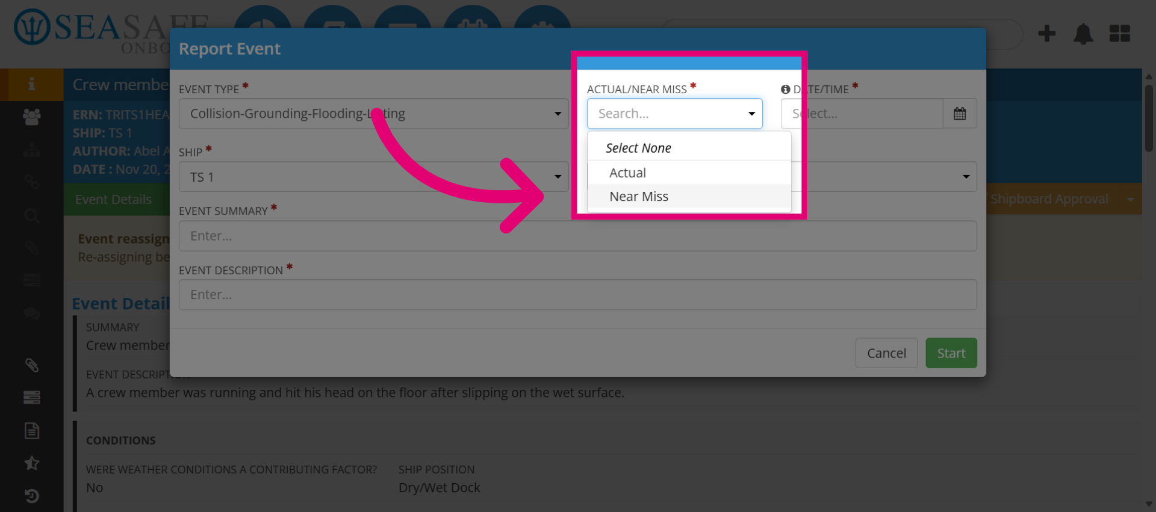Screen dimensions: 1156x512
Task: Open the document sidebar icon
Action: [31, 430]
